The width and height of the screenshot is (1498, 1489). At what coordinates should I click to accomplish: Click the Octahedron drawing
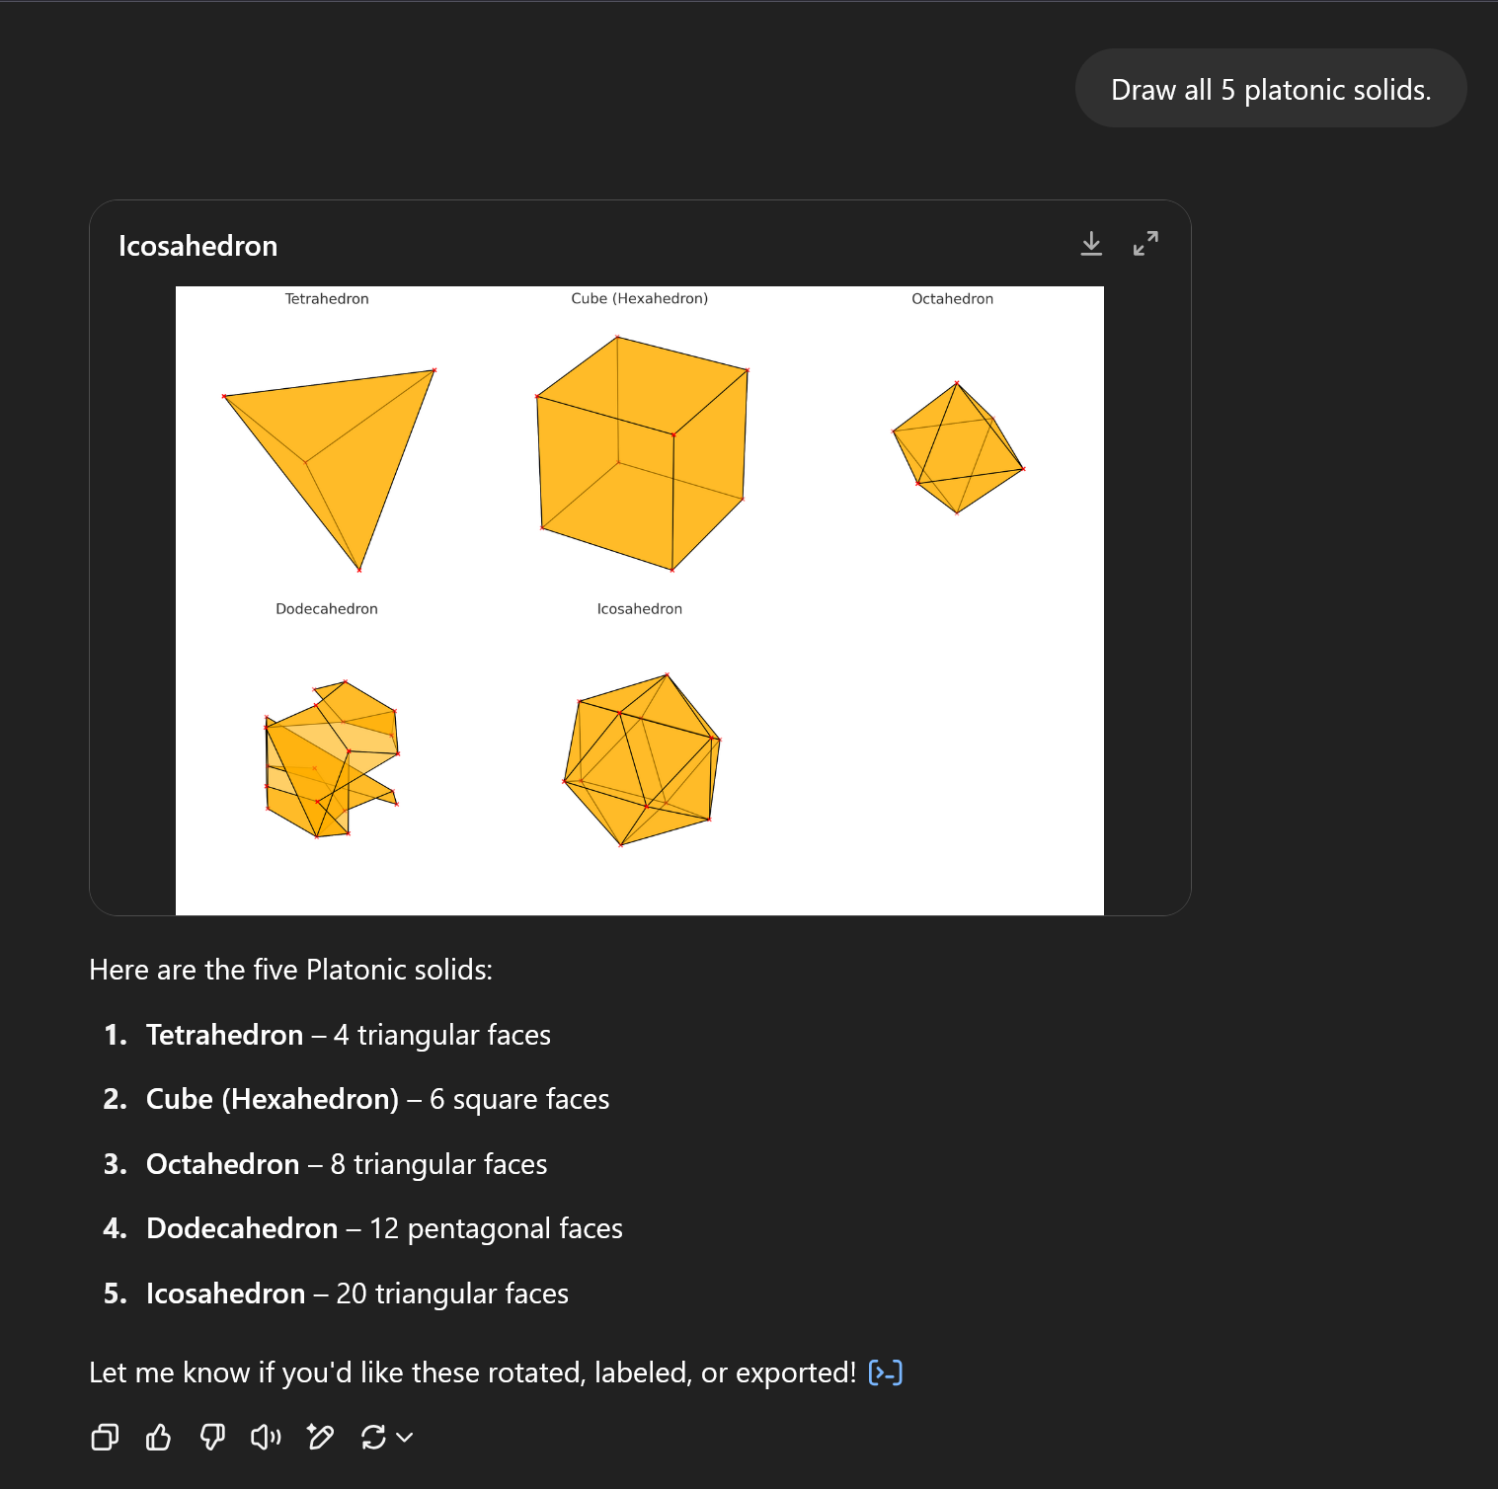956,449
